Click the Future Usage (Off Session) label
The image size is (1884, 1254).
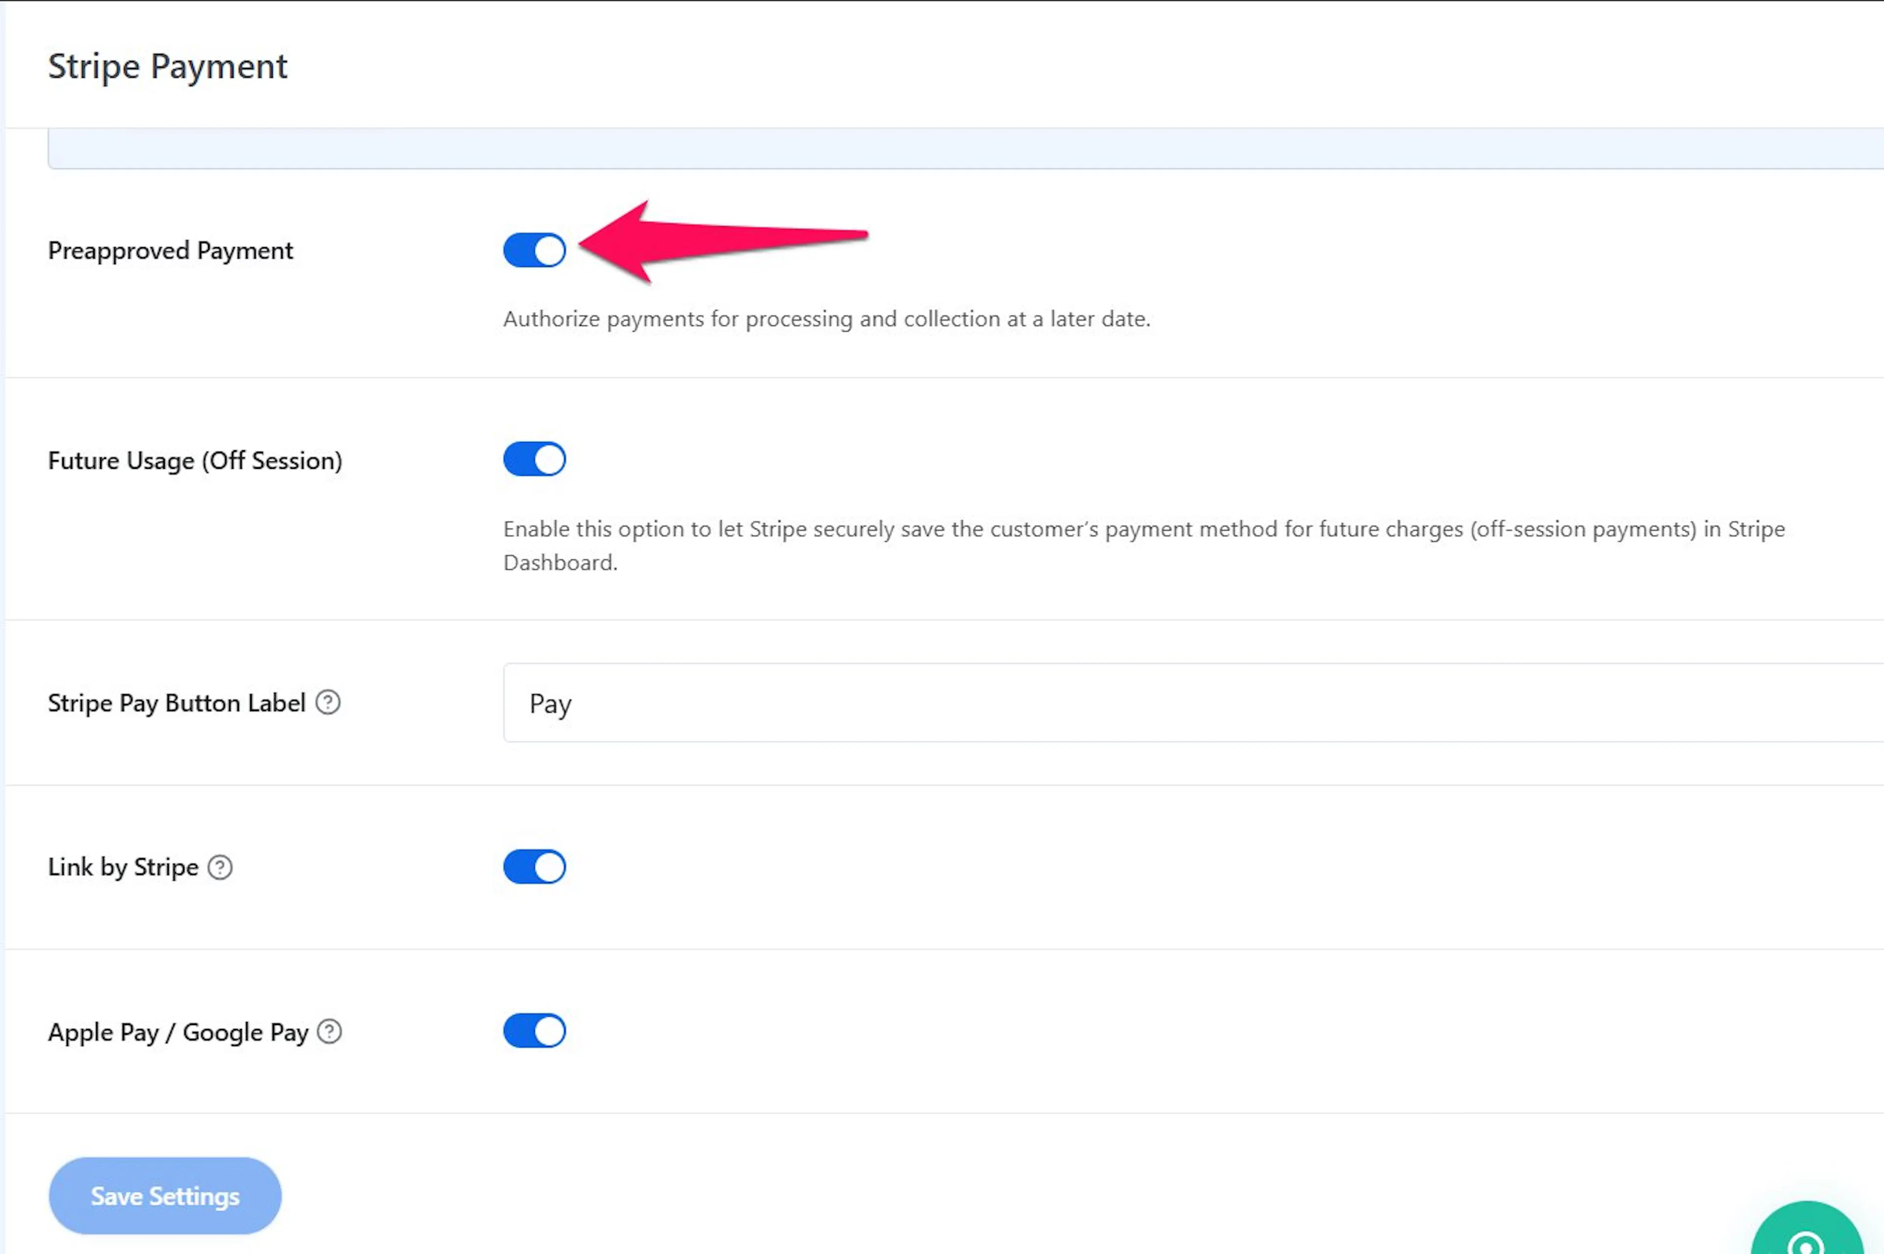coord(195,461)
